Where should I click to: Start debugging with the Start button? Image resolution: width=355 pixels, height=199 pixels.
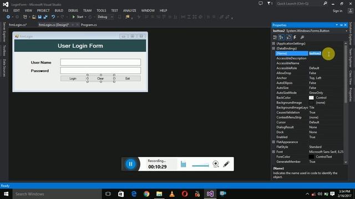(x=78, y=17)
